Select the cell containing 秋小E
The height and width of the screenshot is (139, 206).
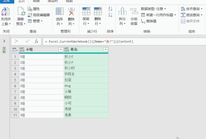tap(86, 57)
